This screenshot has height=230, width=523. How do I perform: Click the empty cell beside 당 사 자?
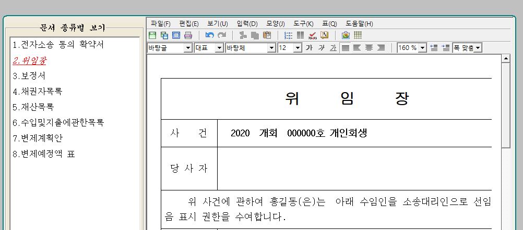coord(354,169)
